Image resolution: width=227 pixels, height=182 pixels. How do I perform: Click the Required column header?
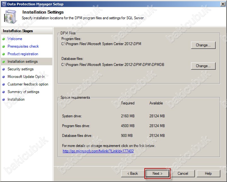128,103
